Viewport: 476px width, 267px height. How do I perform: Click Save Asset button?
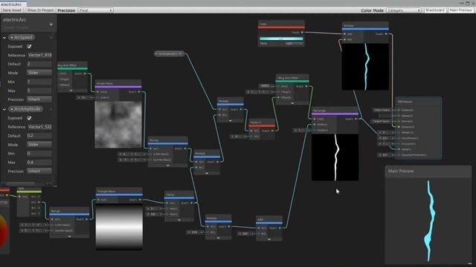[x=12, y=10]
